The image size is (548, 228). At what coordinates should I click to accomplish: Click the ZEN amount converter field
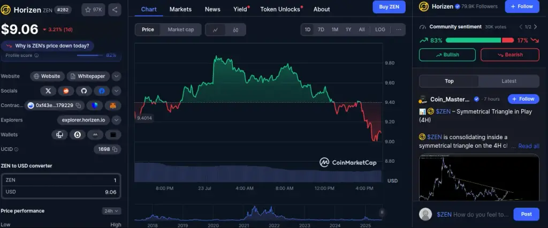(61, 180)
